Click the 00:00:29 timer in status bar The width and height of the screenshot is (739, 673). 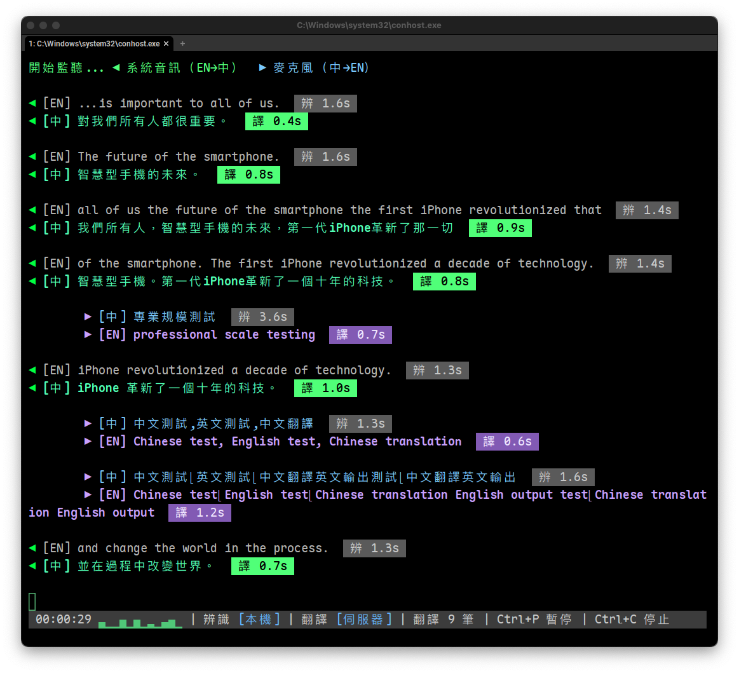64,619
